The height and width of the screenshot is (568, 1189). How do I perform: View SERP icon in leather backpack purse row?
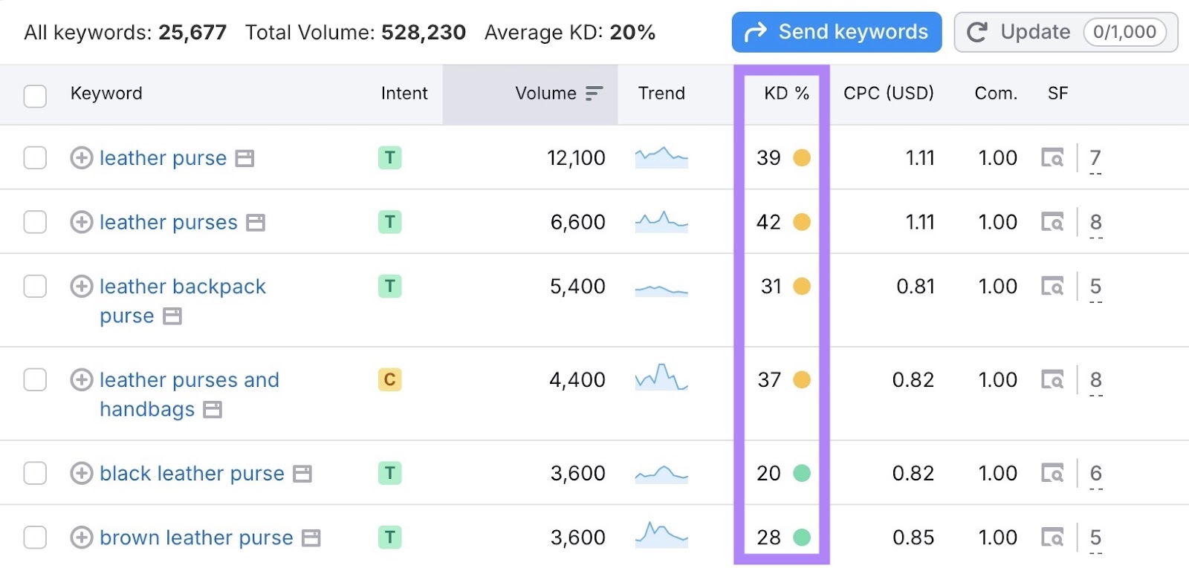pos(1052,287)
